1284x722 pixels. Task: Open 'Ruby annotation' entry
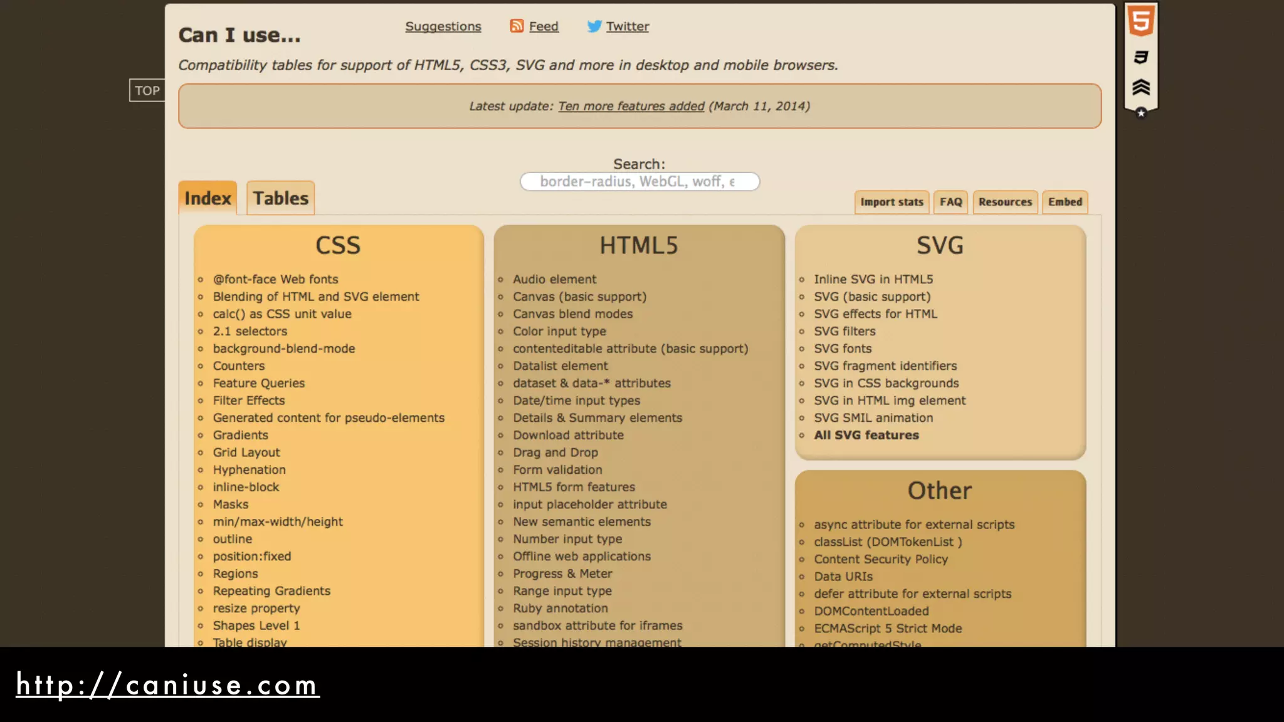560,609
